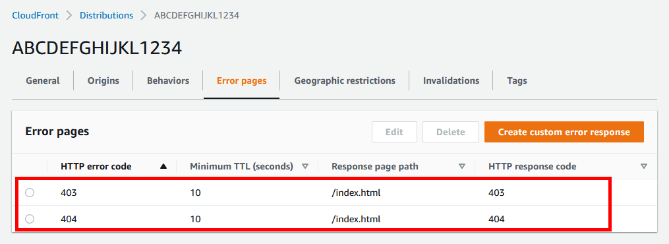Open Distributions breadcrumb link
Viewport: 669px width, 244px height.
coord(107,15)
